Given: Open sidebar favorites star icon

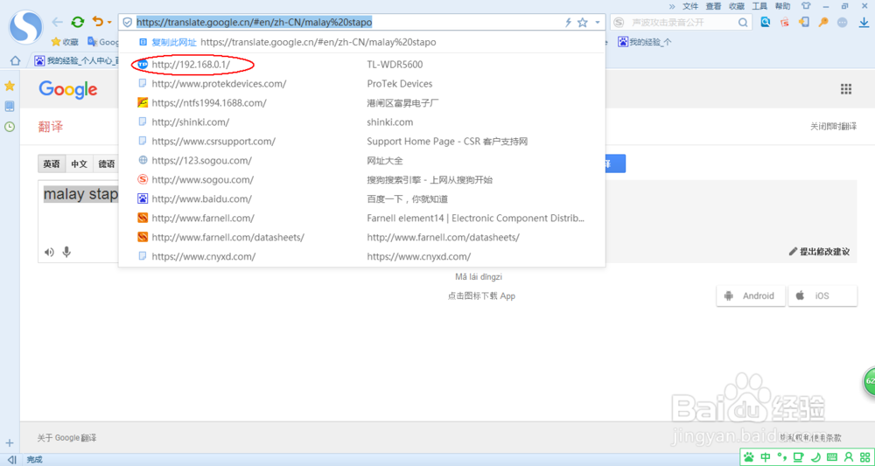Looking at the screenshot, I should (10, 86).
